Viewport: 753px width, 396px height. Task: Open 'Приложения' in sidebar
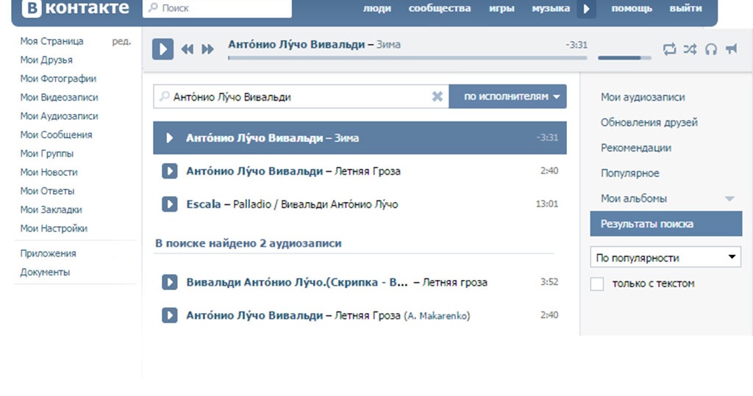point(48,253)
